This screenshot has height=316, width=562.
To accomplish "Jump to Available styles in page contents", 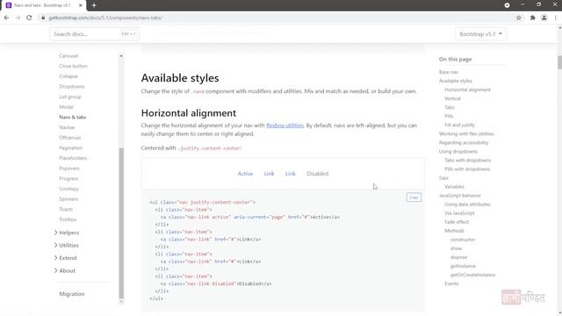I will click(x=456, y=81).
